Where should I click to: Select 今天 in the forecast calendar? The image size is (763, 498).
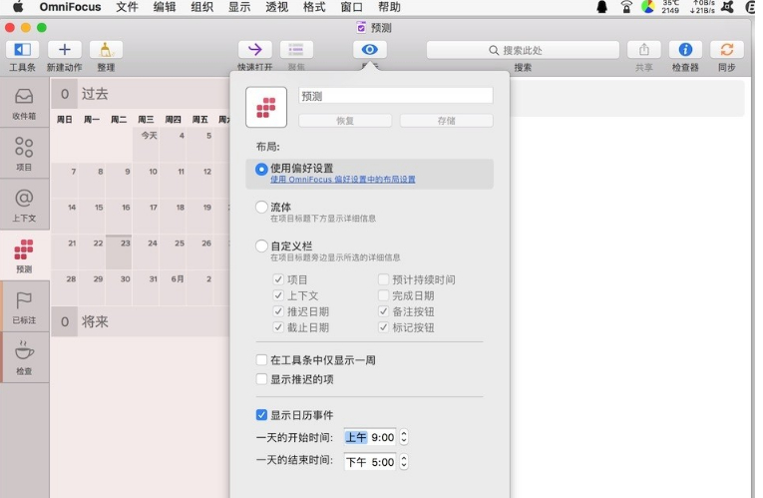click(146, 144)
